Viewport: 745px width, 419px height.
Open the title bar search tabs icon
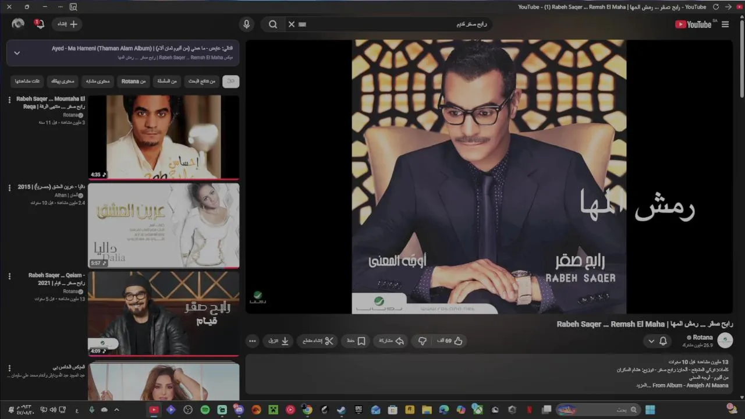[73, 7]
